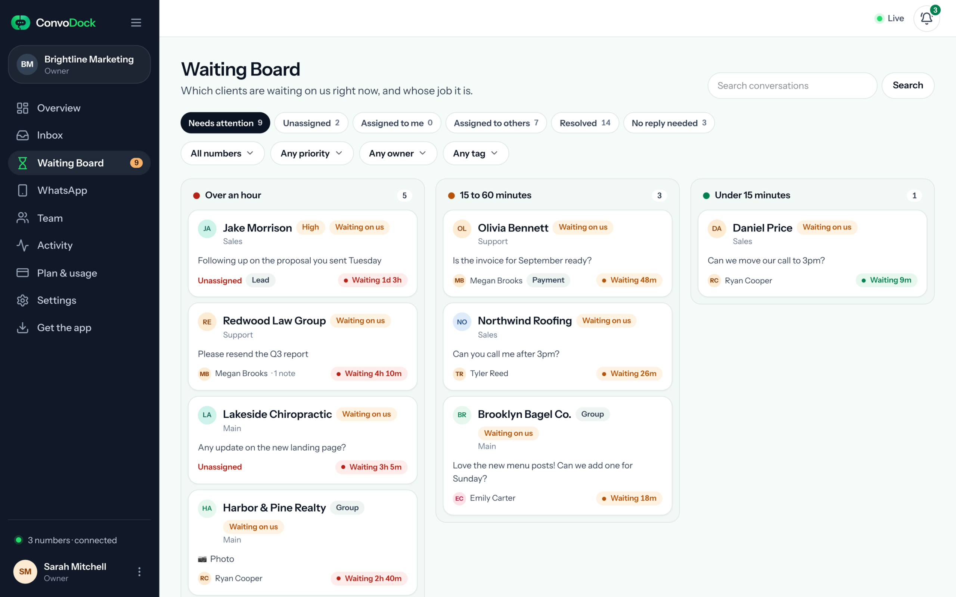The height and width of the screenshot is (597, 956).
Task: Select the No reply needed tab
Action: (669, 123)
